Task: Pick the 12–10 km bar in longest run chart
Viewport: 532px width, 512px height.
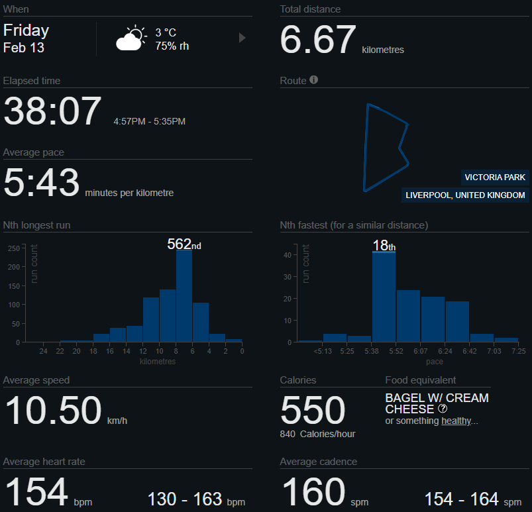Action: tap(151, 320)
